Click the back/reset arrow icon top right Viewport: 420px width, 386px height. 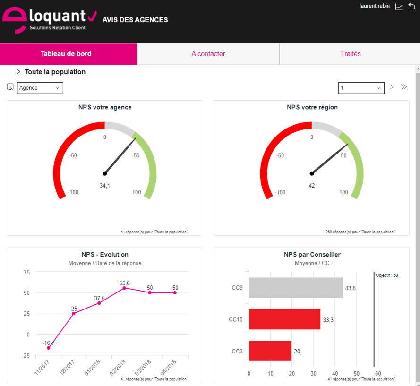(x=411, y=6)
